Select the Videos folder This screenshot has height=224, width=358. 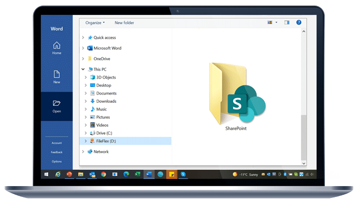[x=99, y=125]
